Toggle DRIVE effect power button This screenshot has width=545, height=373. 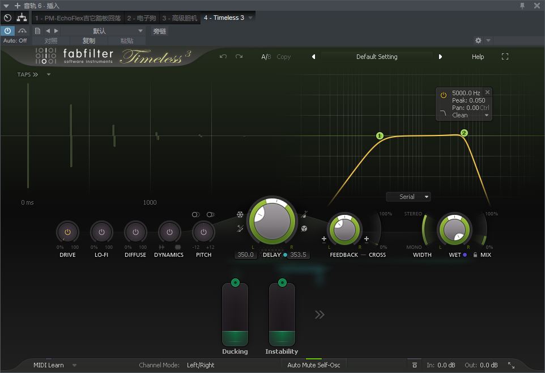(67, 232)
